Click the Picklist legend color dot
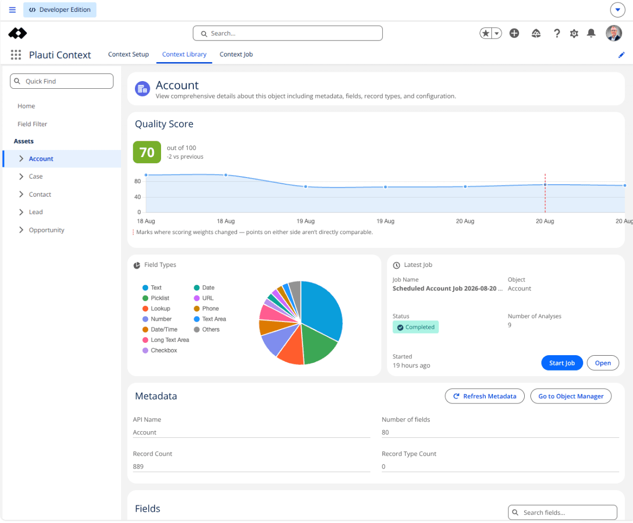The height and width of the screenshot is (523, 633). pos(145,298)
